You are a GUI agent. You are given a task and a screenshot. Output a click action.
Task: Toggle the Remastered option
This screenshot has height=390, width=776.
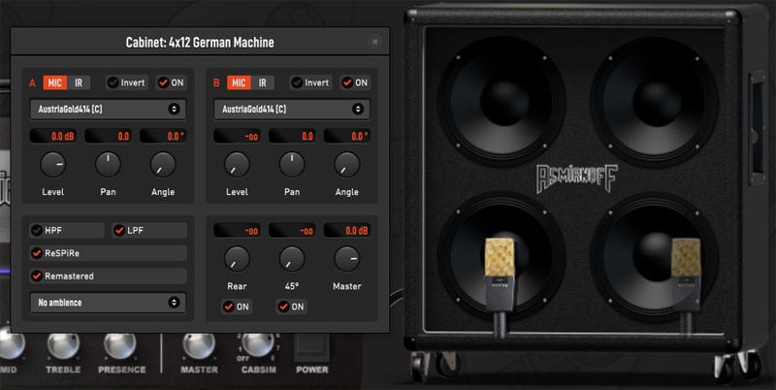pyautogui.click(x=39, y=276)
